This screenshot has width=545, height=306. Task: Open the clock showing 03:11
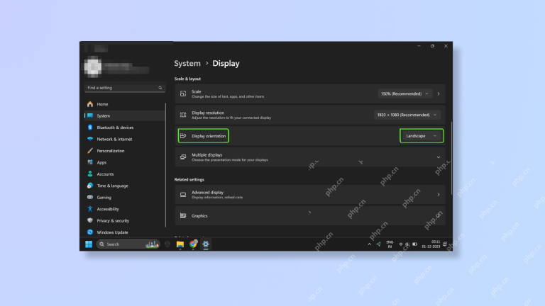coord(431,244)
